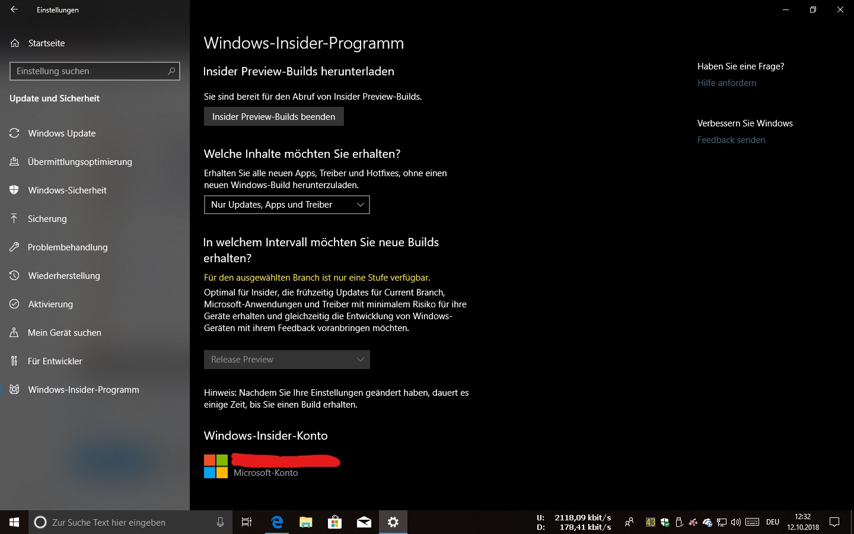Open File Explorer from the taskbar
Screen dimensions: 854x534
(306, 522)
